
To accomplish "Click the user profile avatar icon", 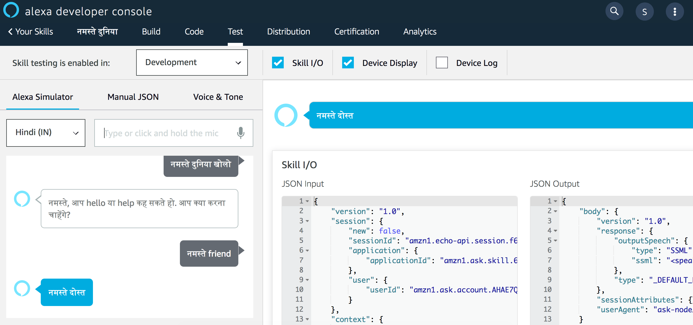I will click(645, 11).
